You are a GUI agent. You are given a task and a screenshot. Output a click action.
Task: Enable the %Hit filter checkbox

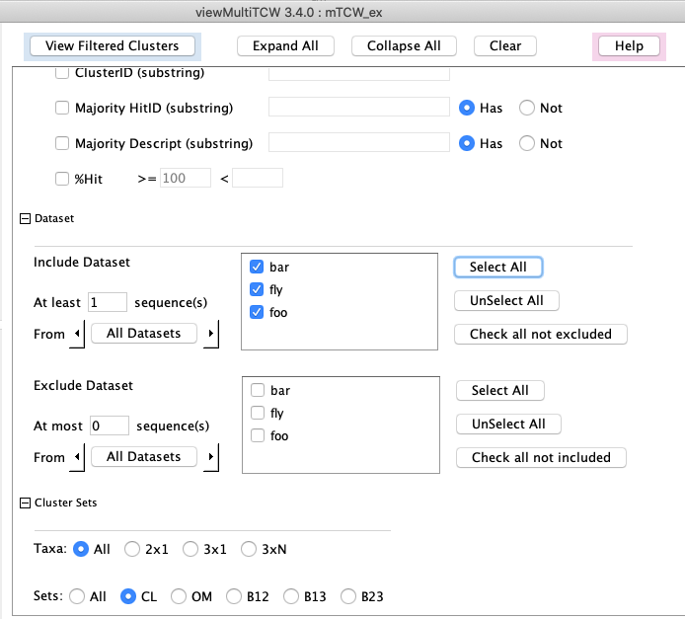63,179
